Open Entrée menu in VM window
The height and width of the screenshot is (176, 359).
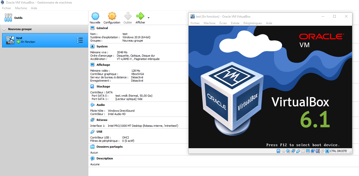coord(235,23)
